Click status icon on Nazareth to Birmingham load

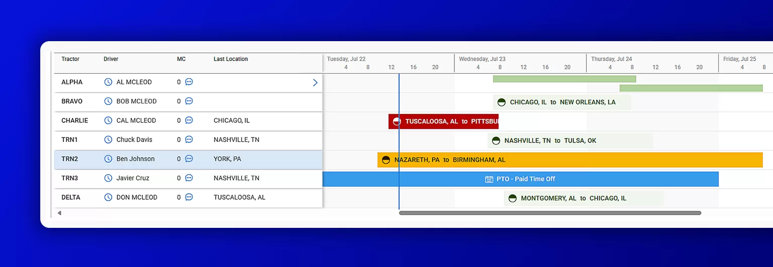point(386,160)
